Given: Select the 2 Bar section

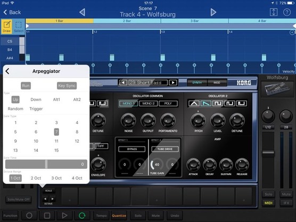Looking at the screenshot, I should (127, 21).
